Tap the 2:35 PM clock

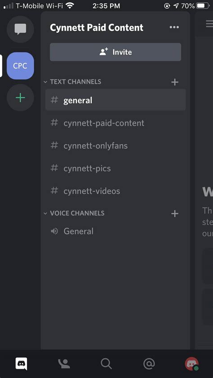tap(106, 6)
